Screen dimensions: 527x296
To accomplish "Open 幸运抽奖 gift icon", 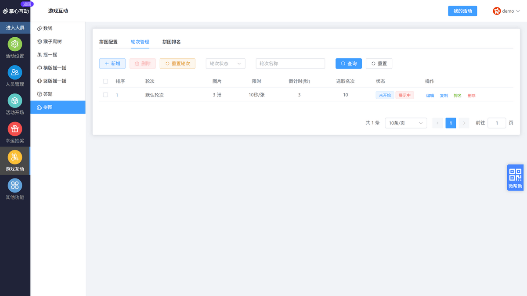I will (x=15, y=129).
